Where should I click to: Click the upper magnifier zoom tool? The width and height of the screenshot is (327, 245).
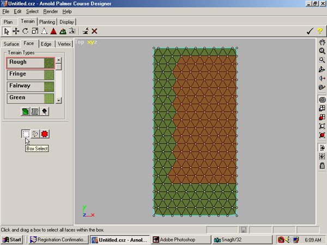pyautogui.click(x=322, y=51)
